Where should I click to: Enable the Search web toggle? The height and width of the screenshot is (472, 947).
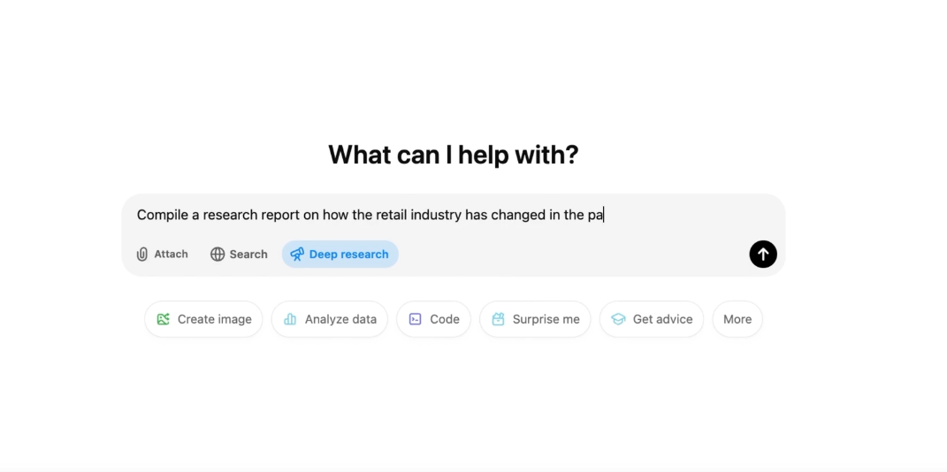(239, 255)
